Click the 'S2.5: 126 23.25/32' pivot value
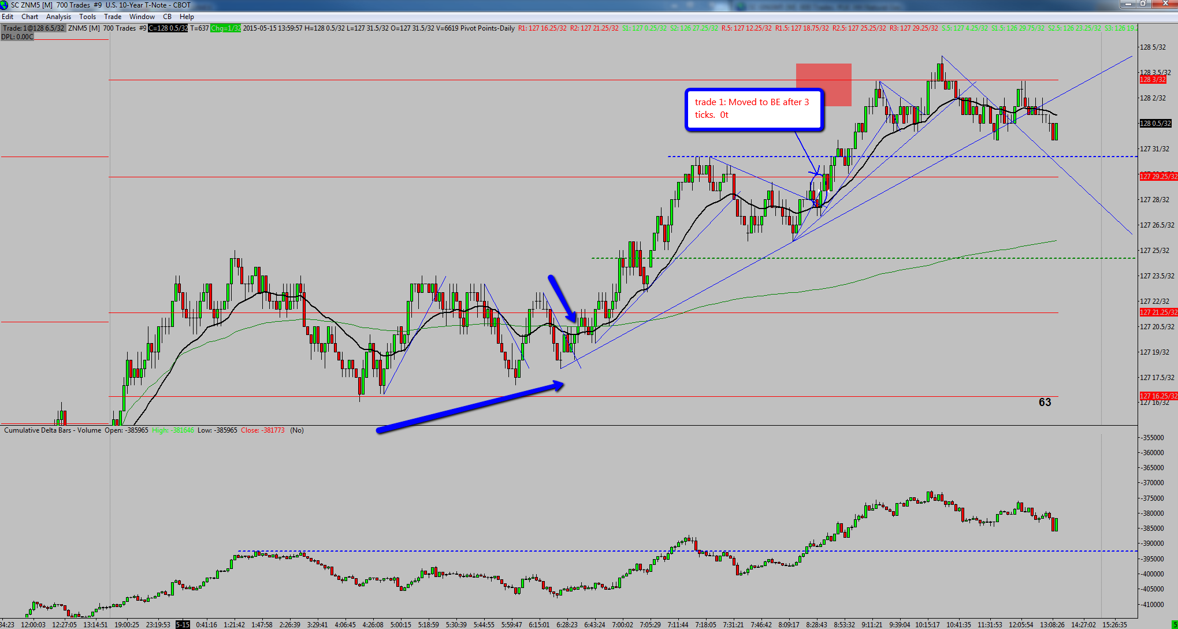 pos(1075,28)
